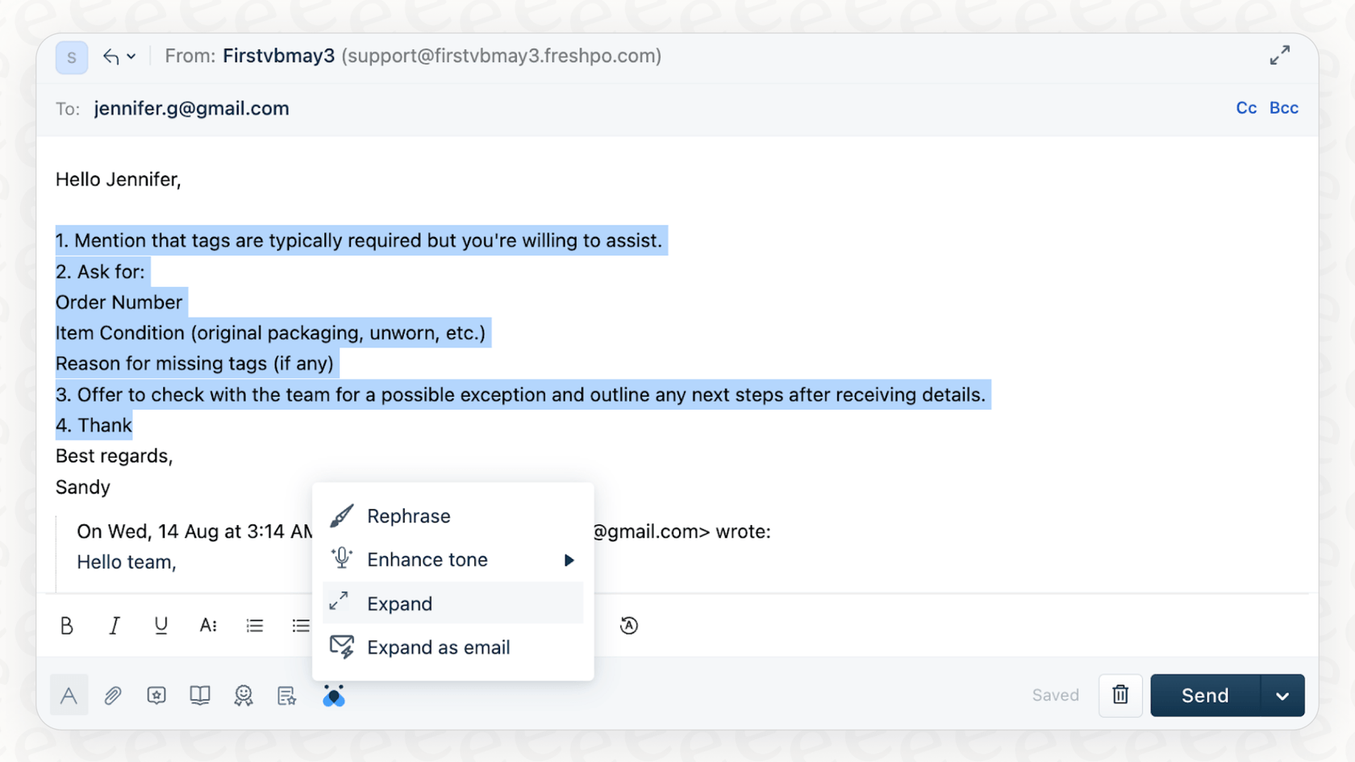Screen dimensions: 1355x762
Task: Insert a solution article using the book icon
Action: (200, 695)
